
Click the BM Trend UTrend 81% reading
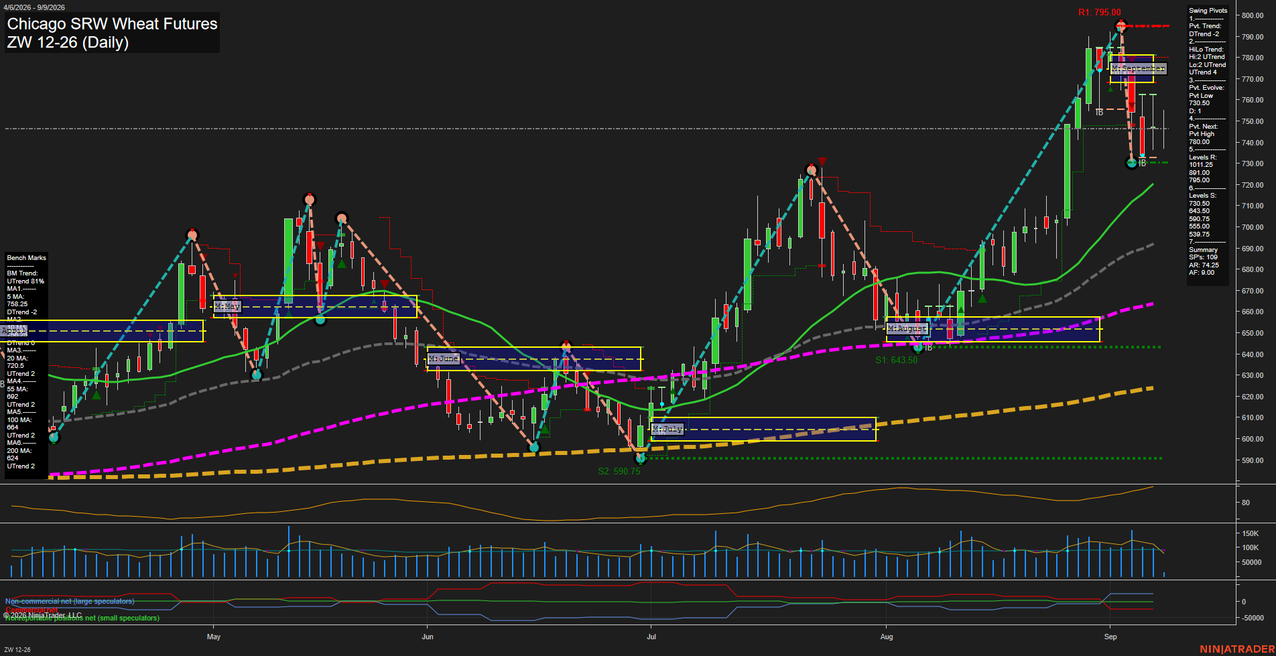[25, 277]
